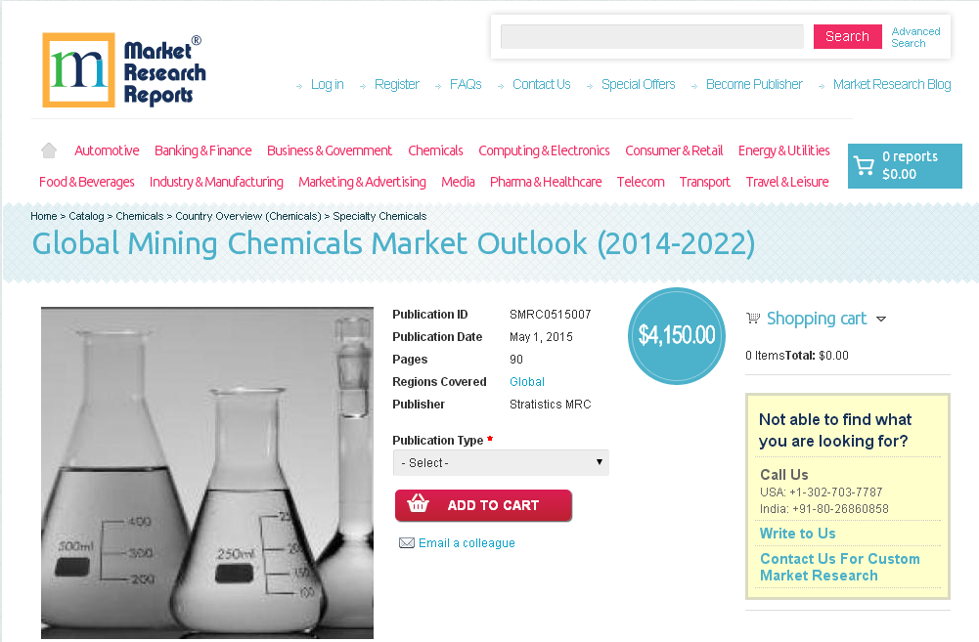Open the Publication Type Select dropdown
Image resolution: width=979 pixels, height=642 pixels.
tap(501, 462)
